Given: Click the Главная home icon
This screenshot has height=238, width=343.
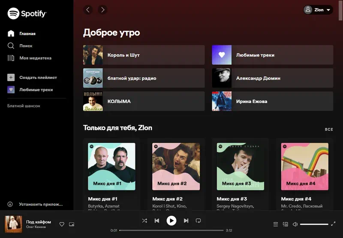Looking at the screenshot, I should (11, 33).
